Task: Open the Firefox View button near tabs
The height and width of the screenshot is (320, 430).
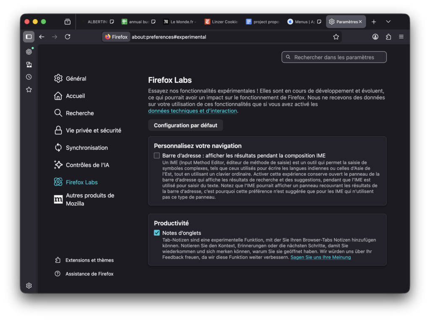Action: click(x=68, y=21)
